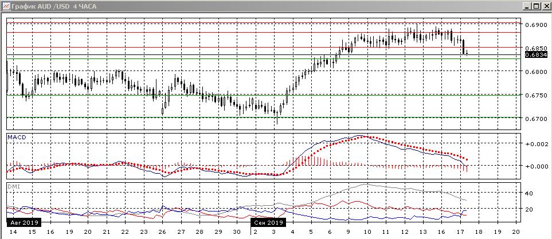This screenshot has width=552, height=239.
Task: Click the chart icon in the title bar
Action: coord(6,6)
